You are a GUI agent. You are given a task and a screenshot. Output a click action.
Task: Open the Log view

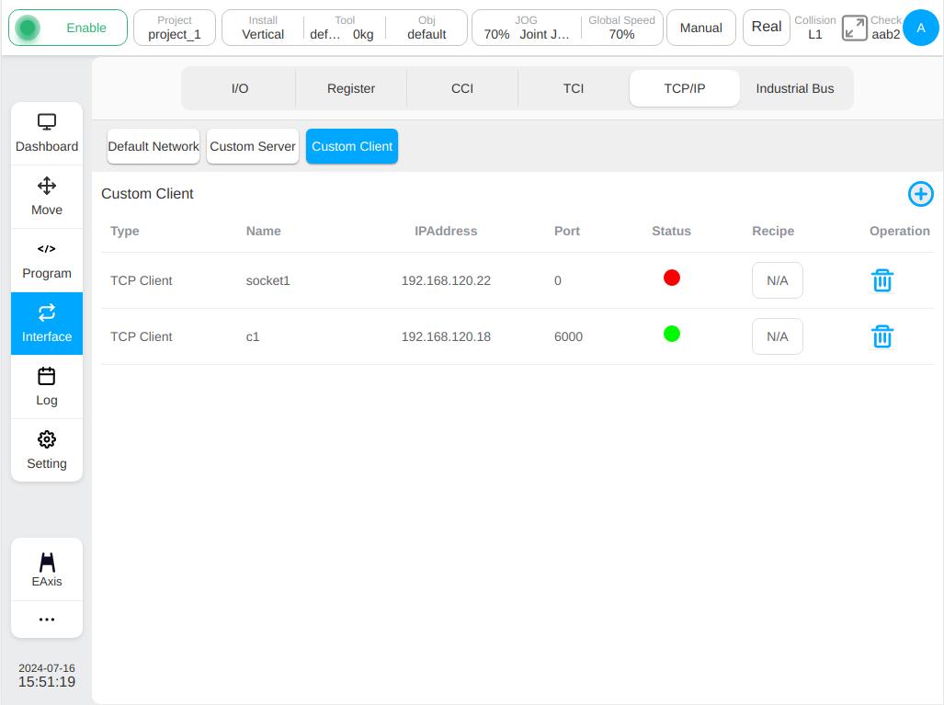click(x=47, y=387)
